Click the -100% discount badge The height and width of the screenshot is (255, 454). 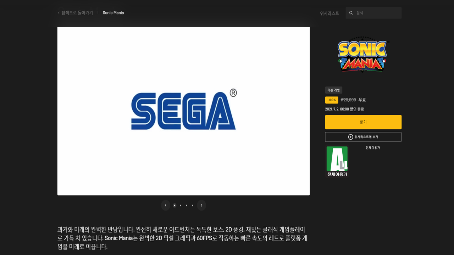(x=332, y=100)
